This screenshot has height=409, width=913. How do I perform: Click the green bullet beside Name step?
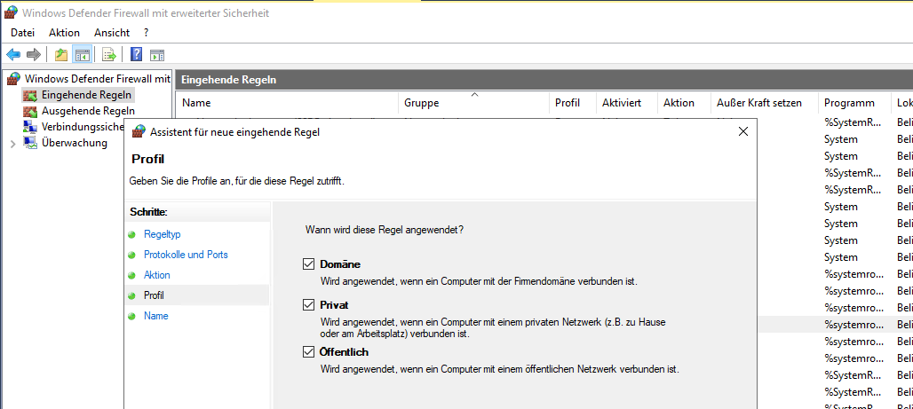(x=131, y=316)
